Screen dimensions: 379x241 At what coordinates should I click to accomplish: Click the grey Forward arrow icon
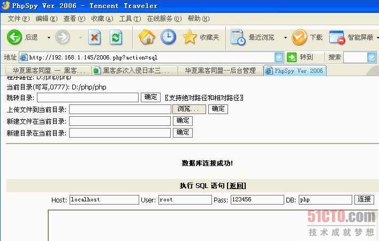click(x=63, y=37)
